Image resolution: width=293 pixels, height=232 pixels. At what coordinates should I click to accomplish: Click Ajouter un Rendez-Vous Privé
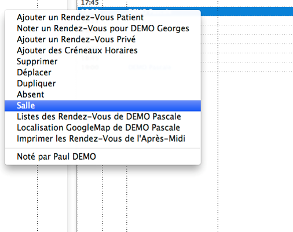[102, 39]
